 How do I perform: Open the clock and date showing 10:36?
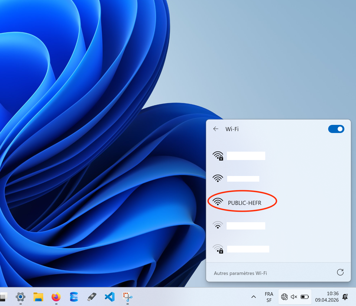coord(327,297)
